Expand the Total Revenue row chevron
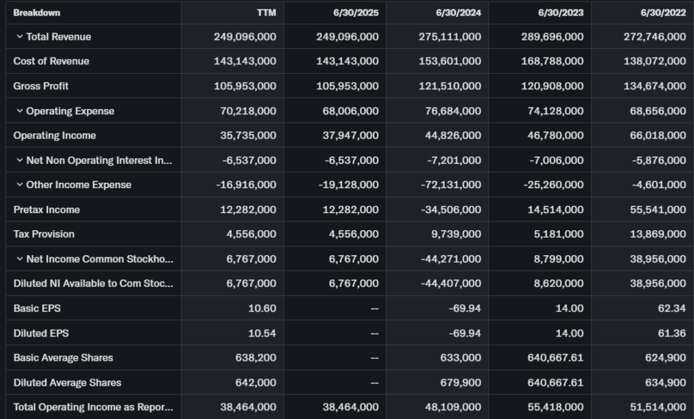The height and width of the screenshot is (419, 694). (20, 37)
